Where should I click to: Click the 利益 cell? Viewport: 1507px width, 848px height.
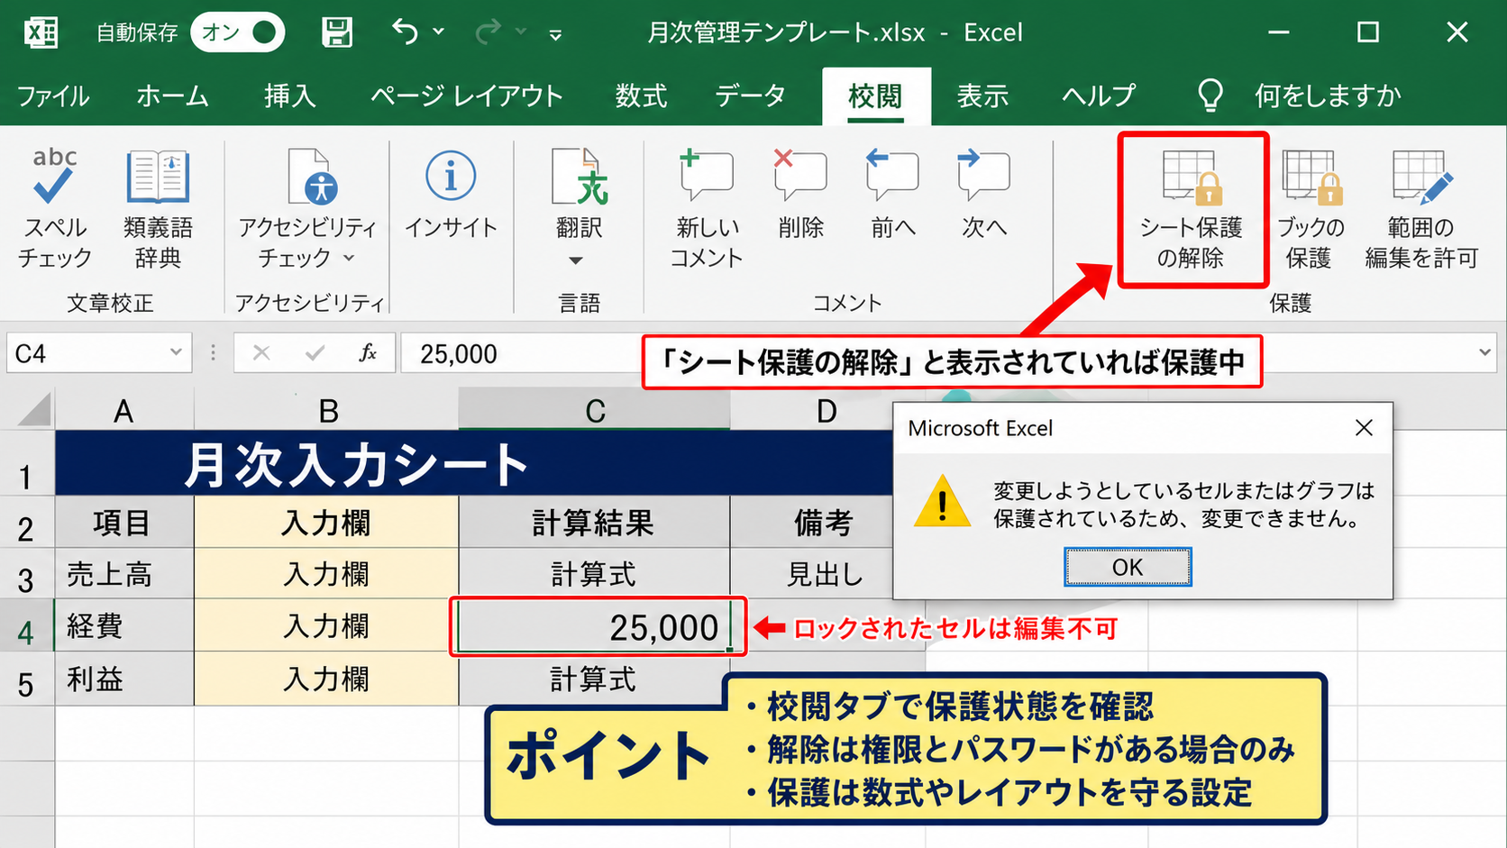click(124, 679)
